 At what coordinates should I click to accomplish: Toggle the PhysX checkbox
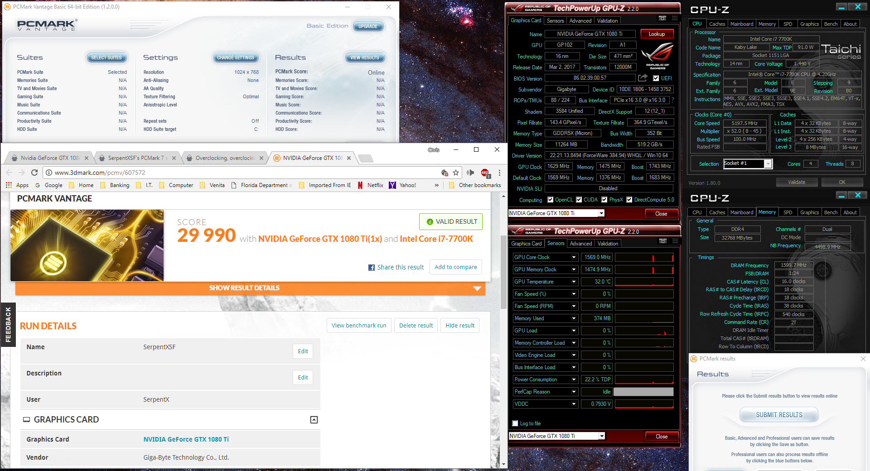coord(604,200)
